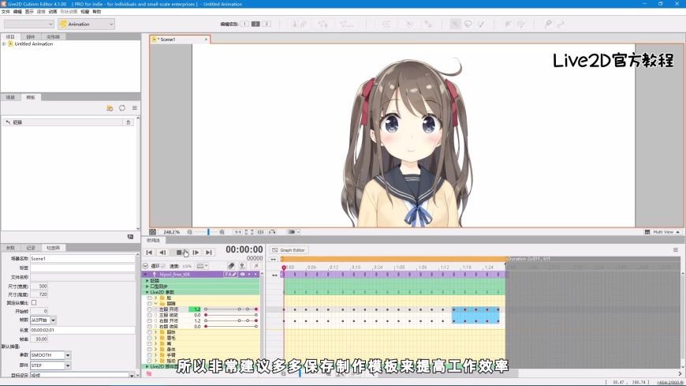
Task: Step forward one frame
Action: pyautogui.click(x=196, y=253)
